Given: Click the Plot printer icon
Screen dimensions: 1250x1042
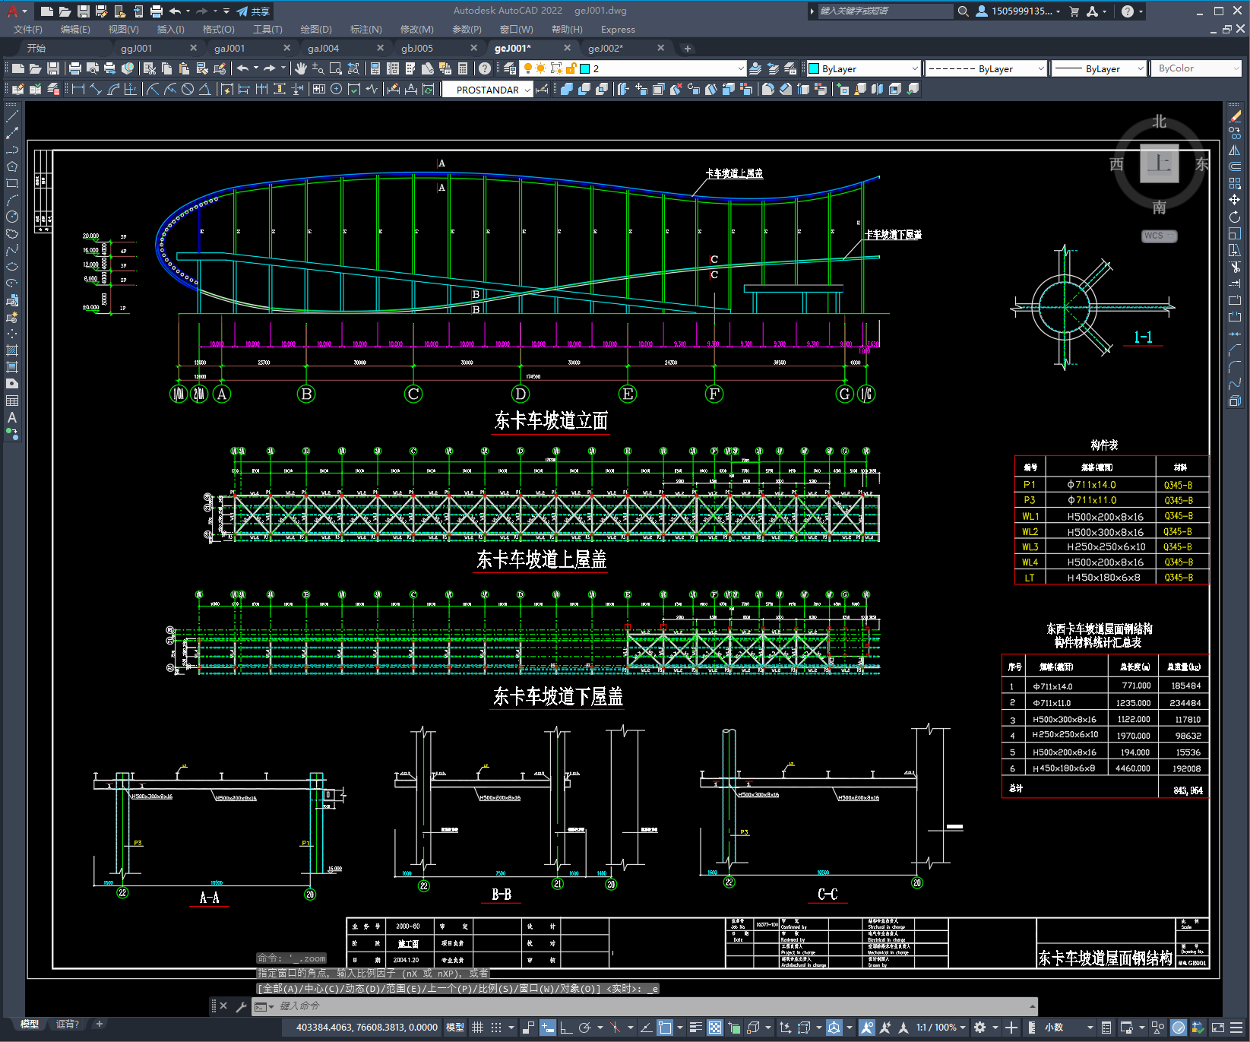Looking at the screenshot, I should point(74,68).
